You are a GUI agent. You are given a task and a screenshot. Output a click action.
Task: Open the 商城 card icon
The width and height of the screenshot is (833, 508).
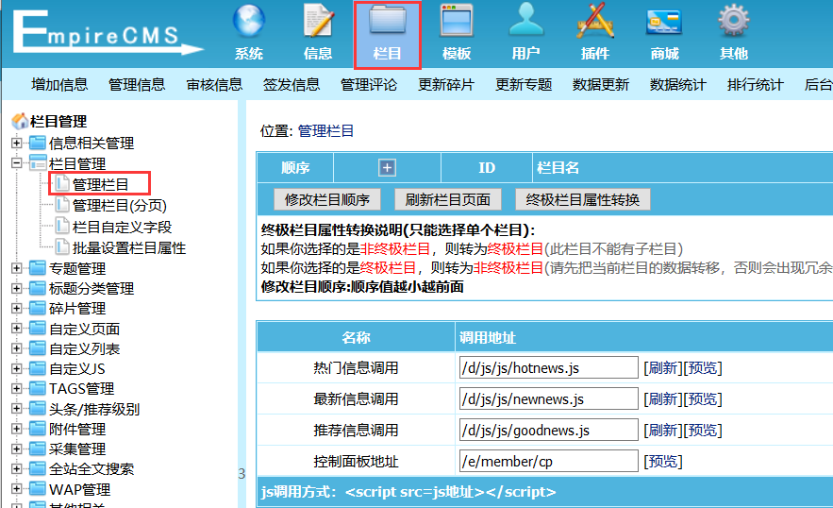click(x=664, y=23)
